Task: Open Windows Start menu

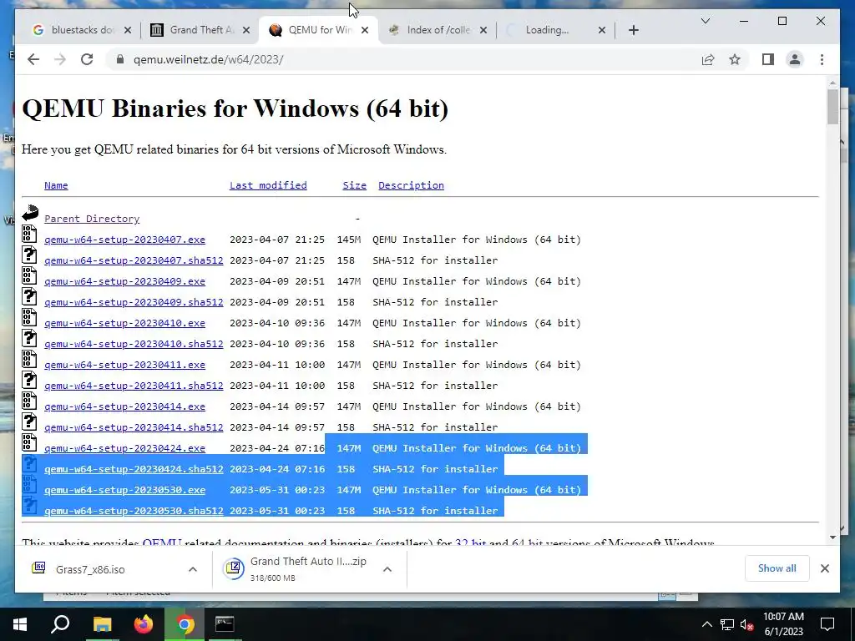Action: coord(20,624)
